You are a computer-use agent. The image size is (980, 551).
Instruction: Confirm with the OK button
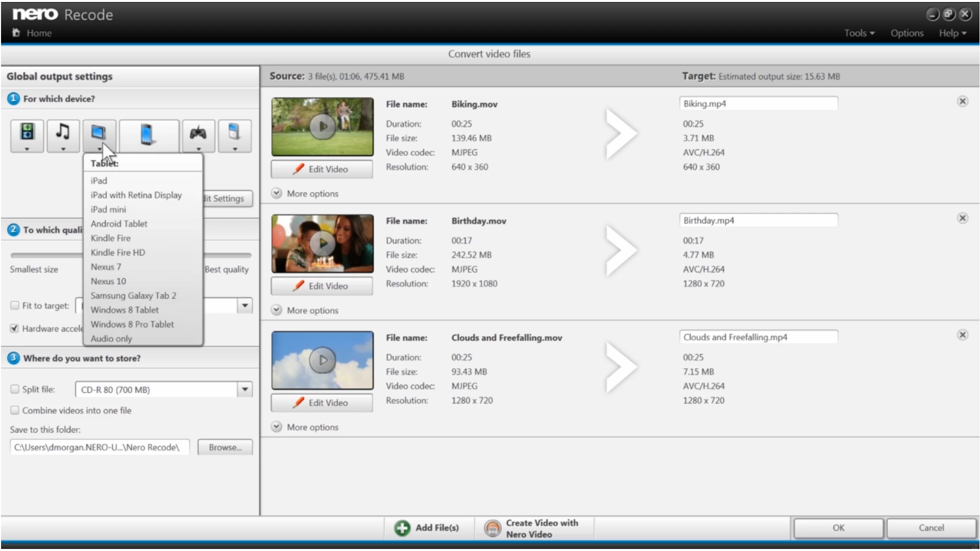(x=839, y=528)
